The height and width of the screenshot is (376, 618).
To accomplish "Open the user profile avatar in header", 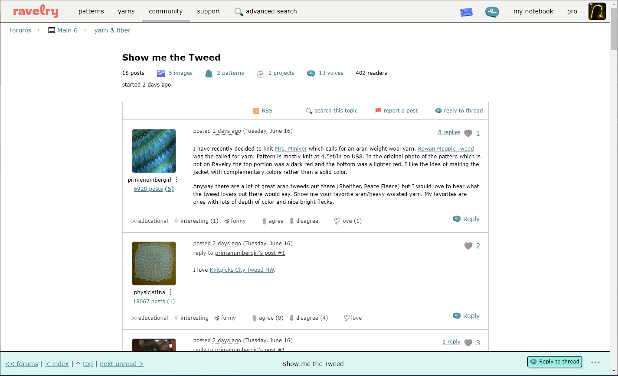I will [x=597, y=11].
